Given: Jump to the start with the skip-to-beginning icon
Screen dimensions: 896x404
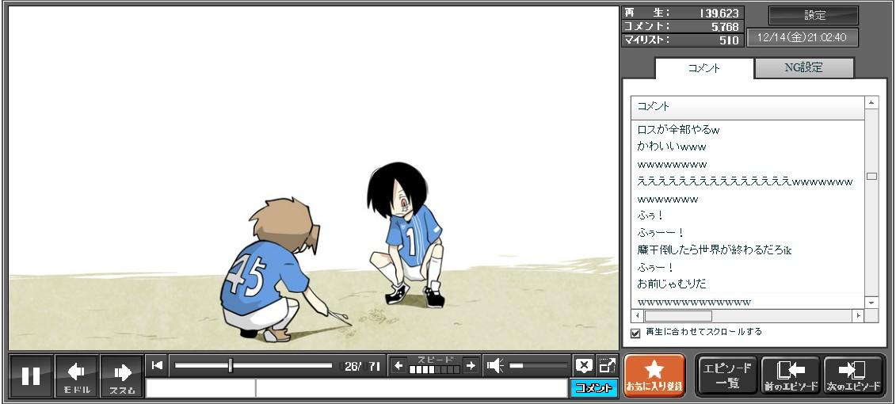Looking at the screenshot, I should (157, 365).
